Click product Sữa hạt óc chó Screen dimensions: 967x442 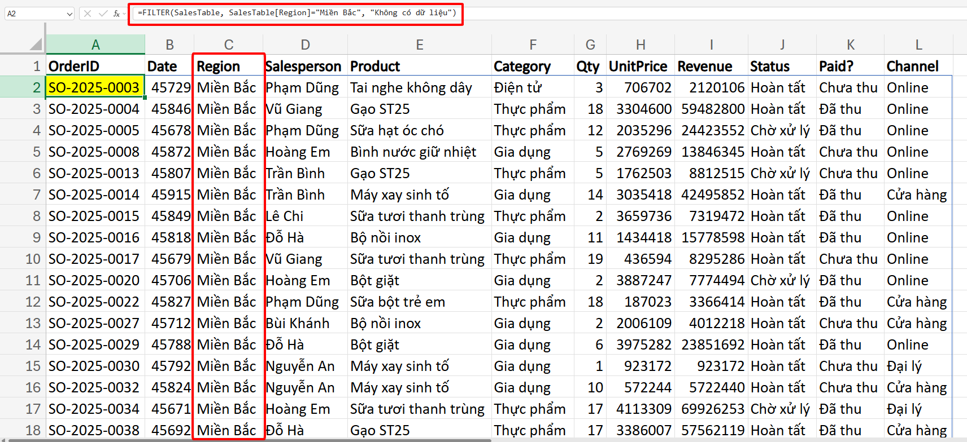pos(420,130)
